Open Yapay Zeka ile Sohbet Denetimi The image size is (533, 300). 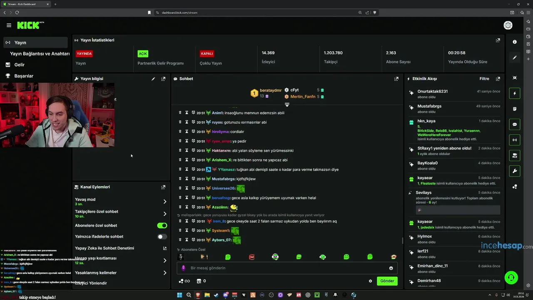click(x=105, y=248)
